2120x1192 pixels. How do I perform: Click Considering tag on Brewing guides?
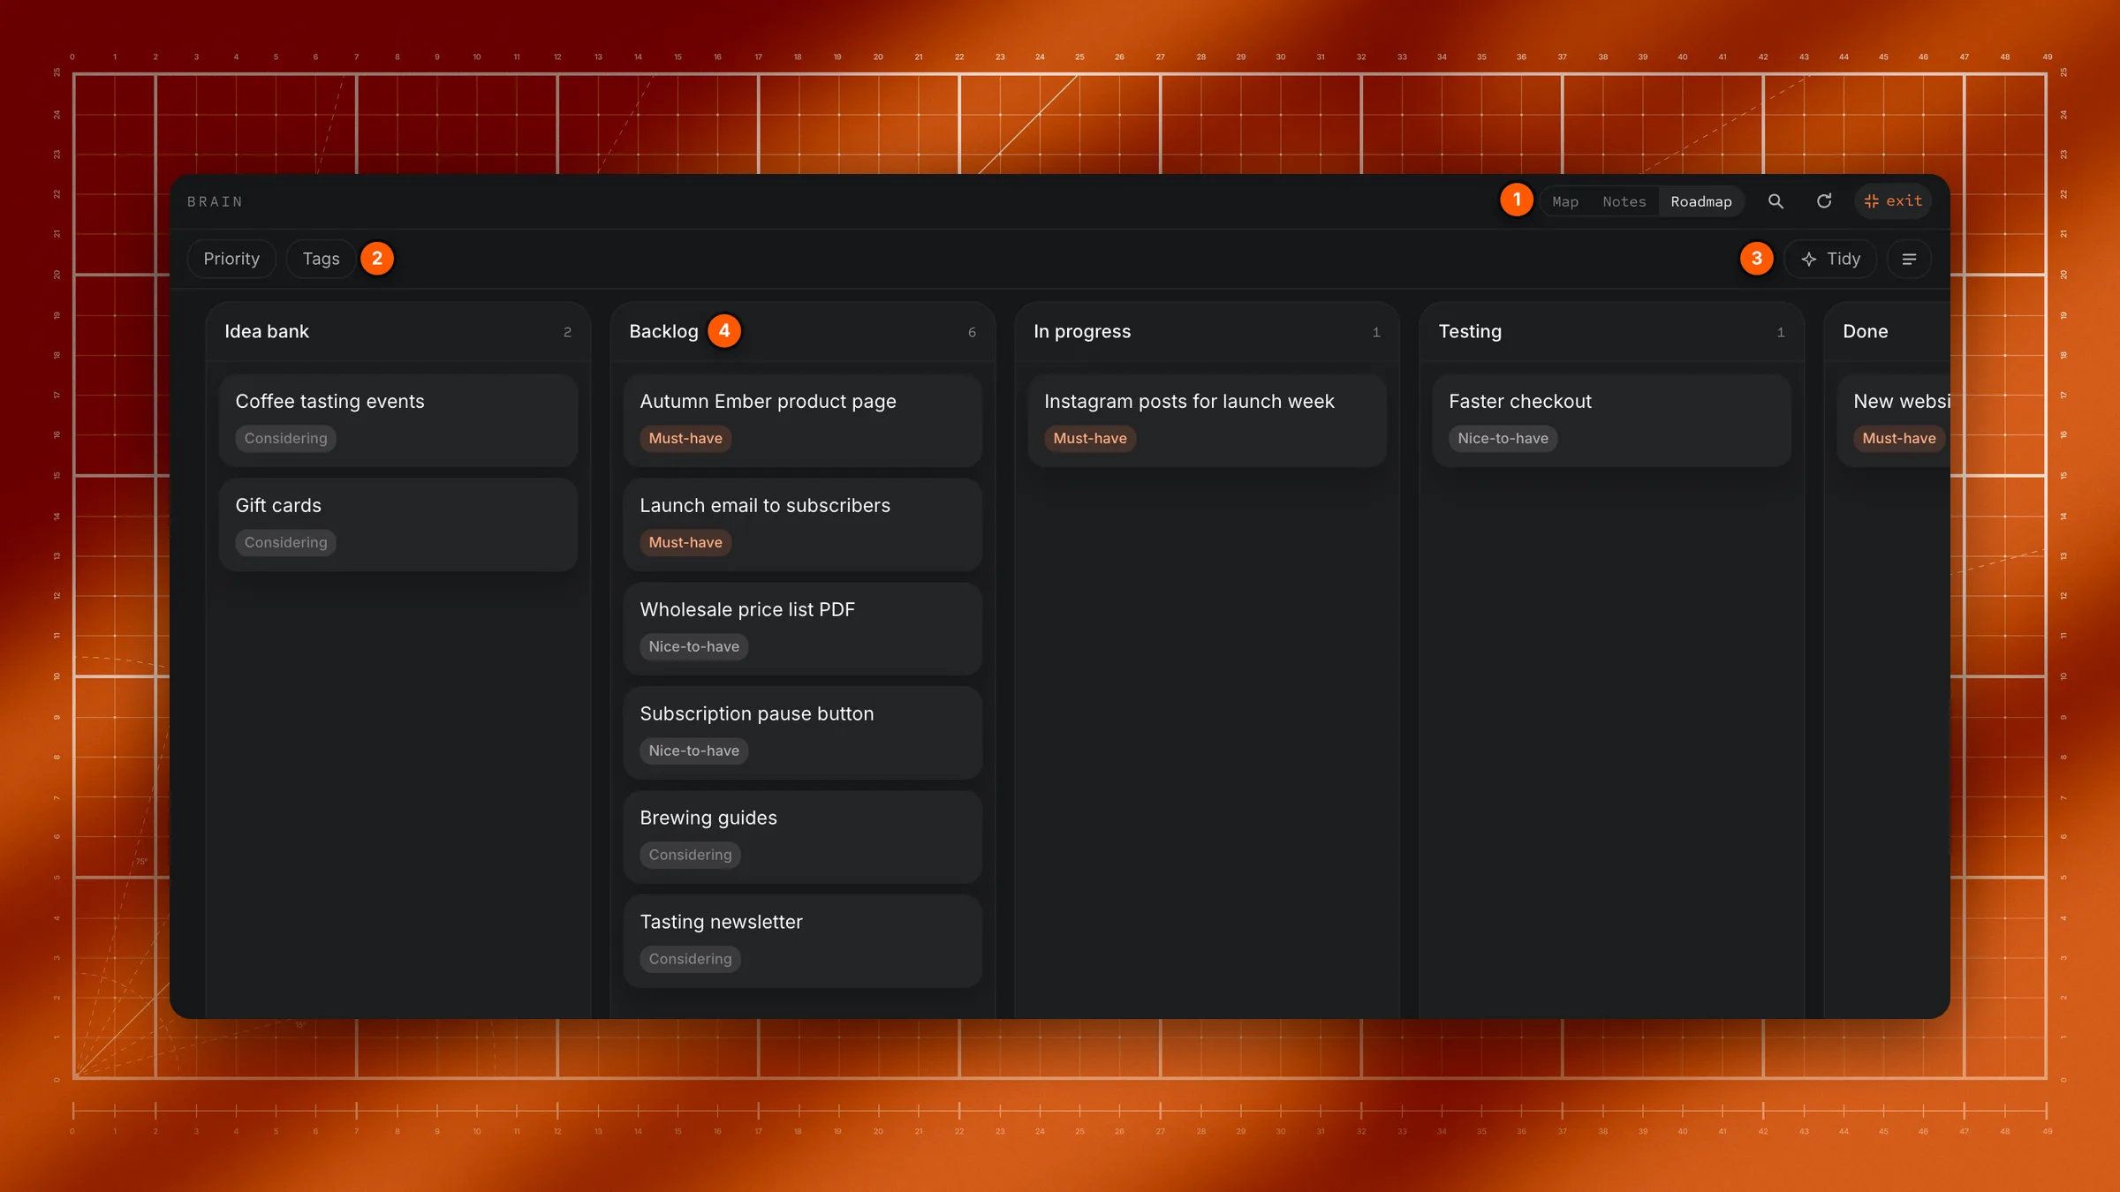(x=690, y=855)
